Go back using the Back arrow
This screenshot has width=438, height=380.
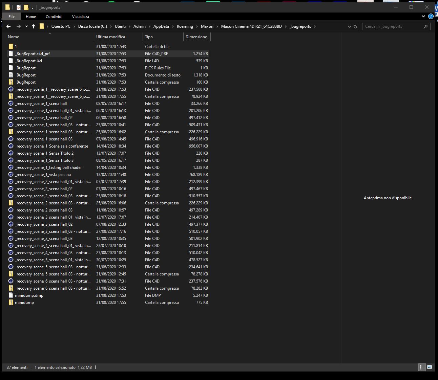pos(8,26)
